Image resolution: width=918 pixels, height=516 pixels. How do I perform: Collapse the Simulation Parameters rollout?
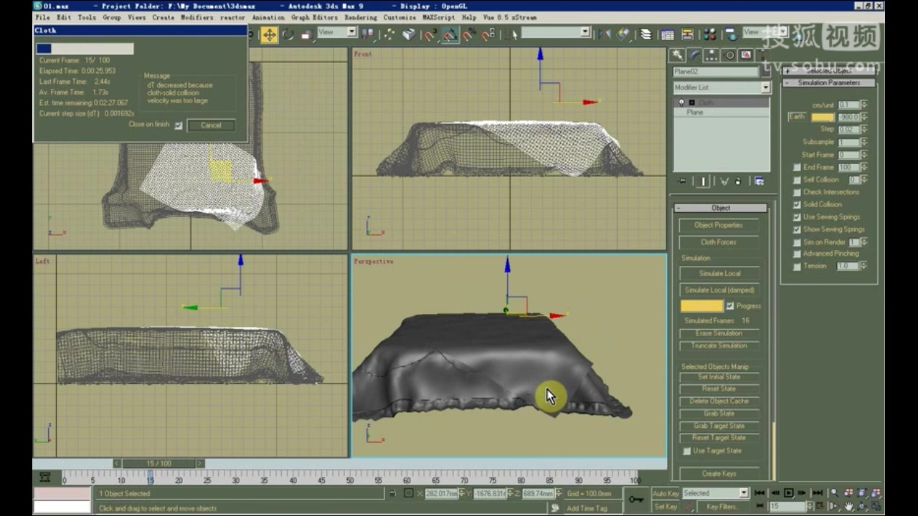[x=830, y=83]
